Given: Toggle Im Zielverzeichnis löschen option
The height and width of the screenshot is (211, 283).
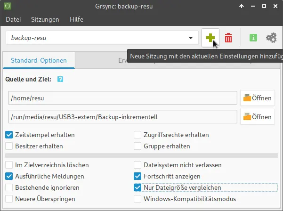Looking at the screenshot, I should point(9,165).
